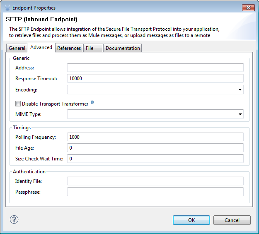Image resolution: width=259 pixels, height=234 pixels.
Task: Click the Cancel button
Action: (x=232, y=220)
